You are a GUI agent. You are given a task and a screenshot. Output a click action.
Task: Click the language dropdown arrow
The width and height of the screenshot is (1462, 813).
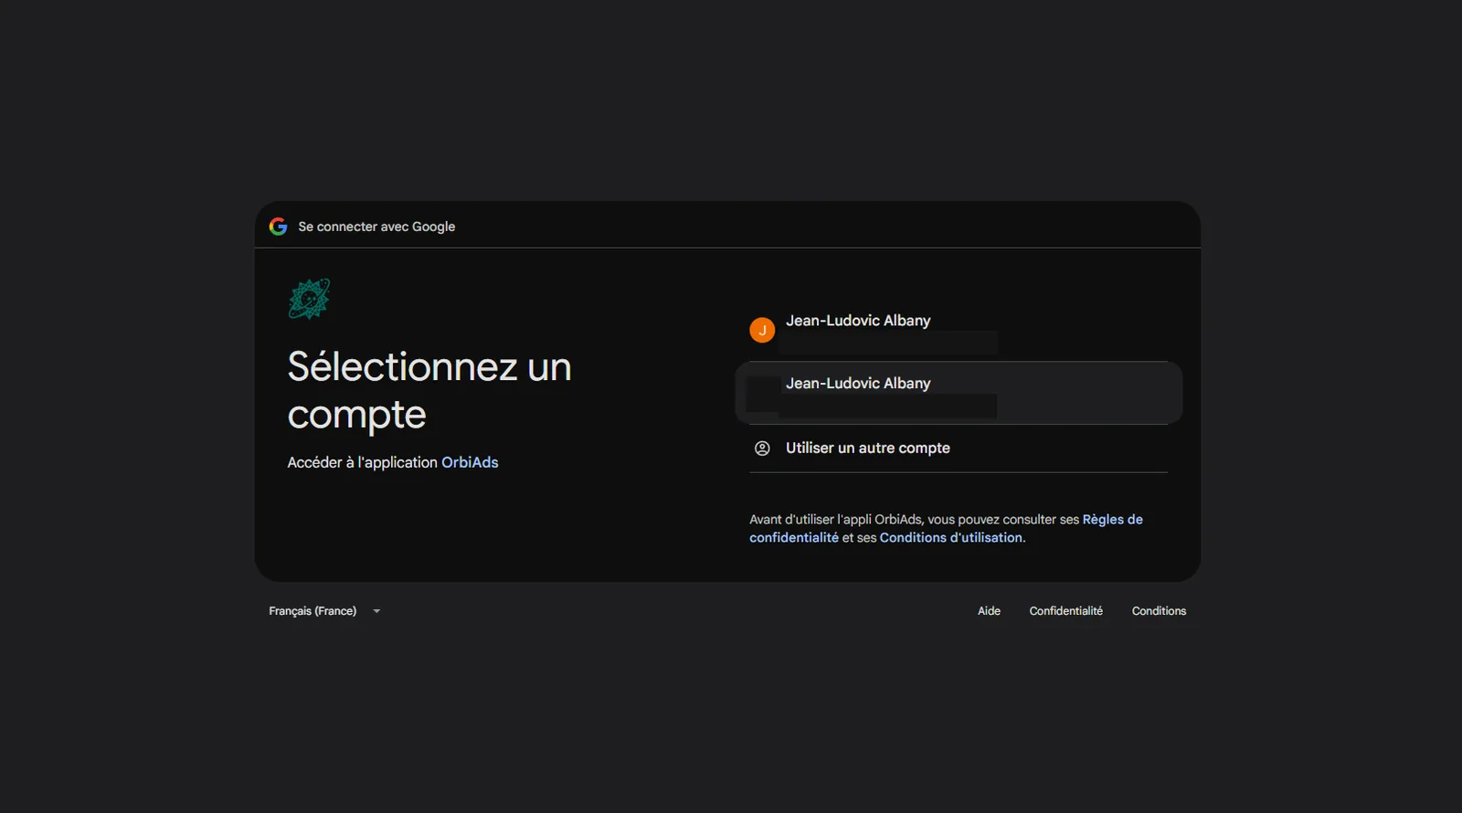tap(376, 611)
